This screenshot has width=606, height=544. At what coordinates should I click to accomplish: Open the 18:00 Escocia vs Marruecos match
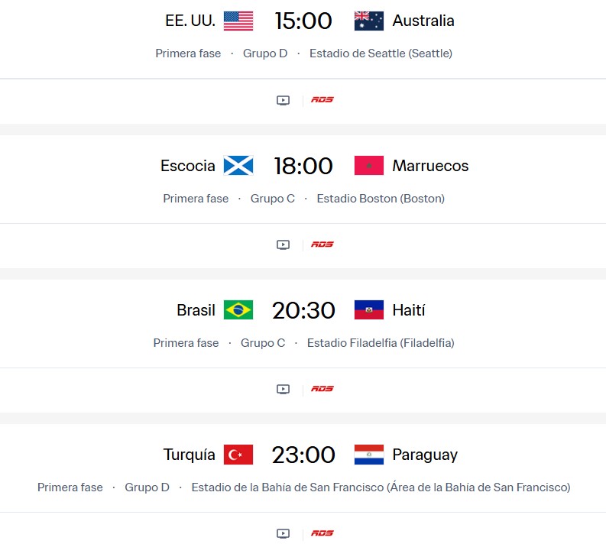click(303, 166)
